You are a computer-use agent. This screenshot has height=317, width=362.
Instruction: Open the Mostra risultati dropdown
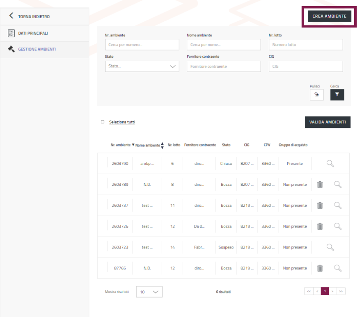point(149,292)
